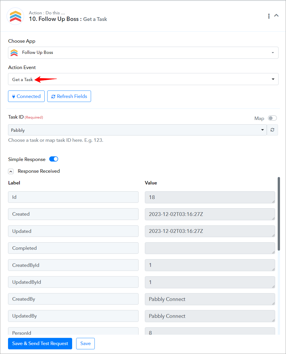286x354 pixels.
Task: Click the UpdatedById label field
Action: (73, 282)
